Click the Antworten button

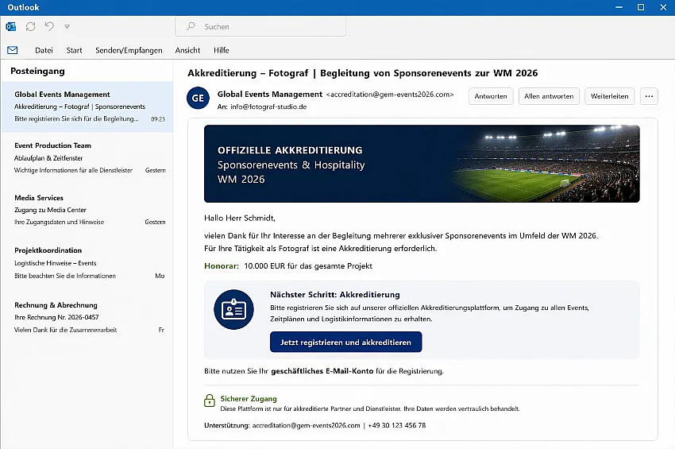coord(491,96)
